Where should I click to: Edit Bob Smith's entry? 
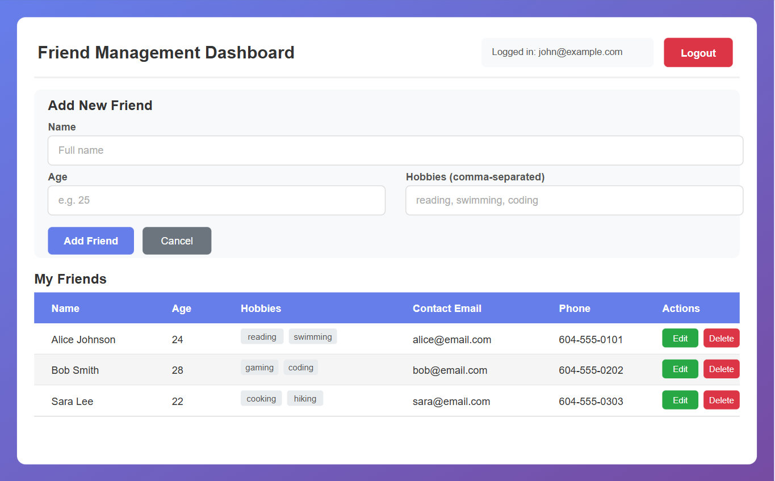click(x=680, y=369)
